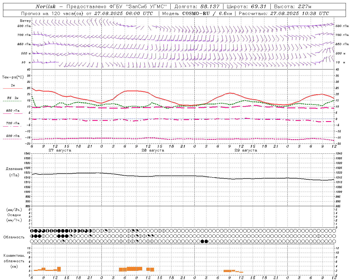The image size is (350, 280).
Task: Click the tallest orange convective bar on 28 августа
Action: pos(135,269)
